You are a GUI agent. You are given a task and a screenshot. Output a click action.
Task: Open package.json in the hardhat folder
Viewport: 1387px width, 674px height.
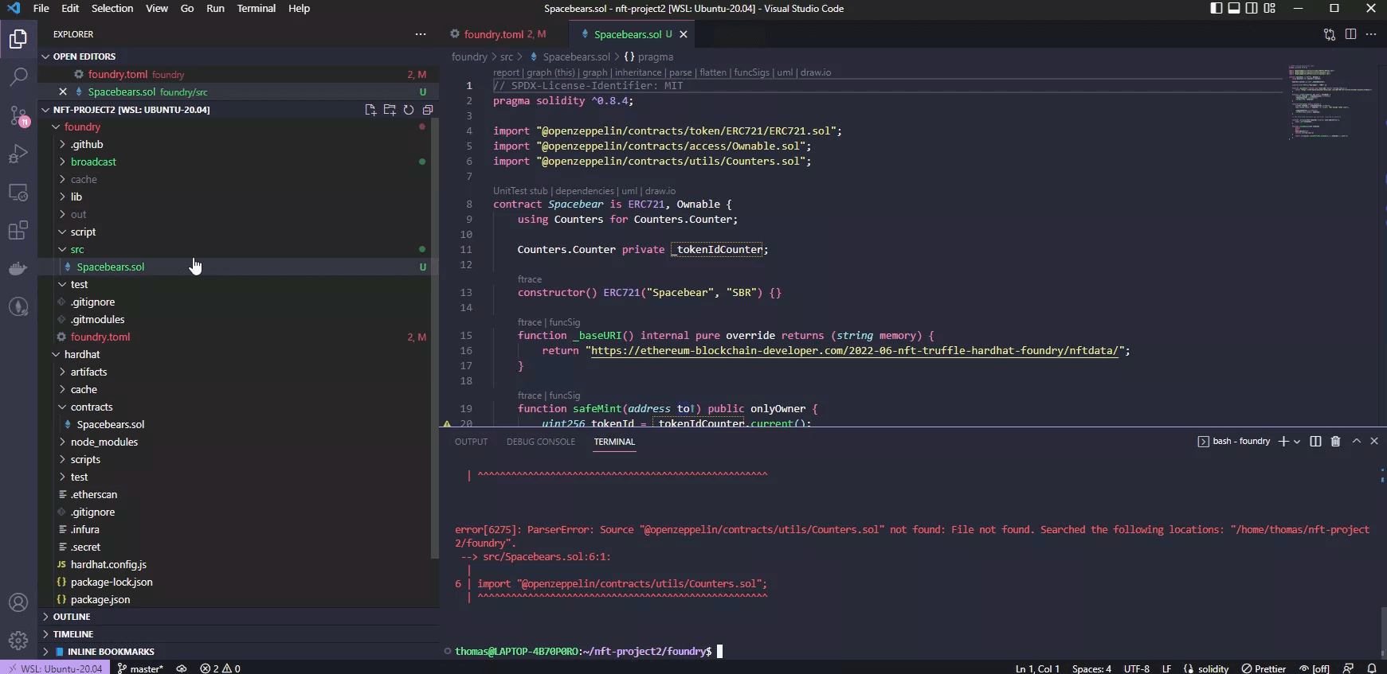[100, 599]
